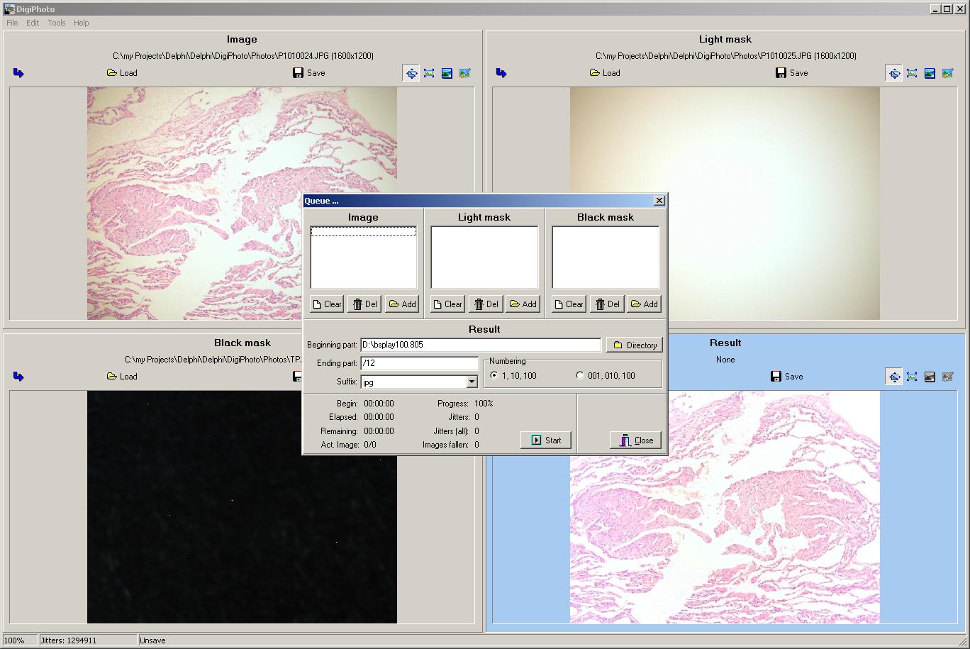Screen dimensions: 970x649
Task: Select fit-to-frame view icon in Result panel
Action: click(912, 377)
